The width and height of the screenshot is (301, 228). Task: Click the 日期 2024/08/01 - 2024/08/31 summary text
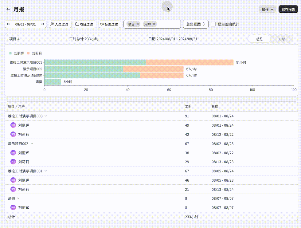(x=173, y=39)
